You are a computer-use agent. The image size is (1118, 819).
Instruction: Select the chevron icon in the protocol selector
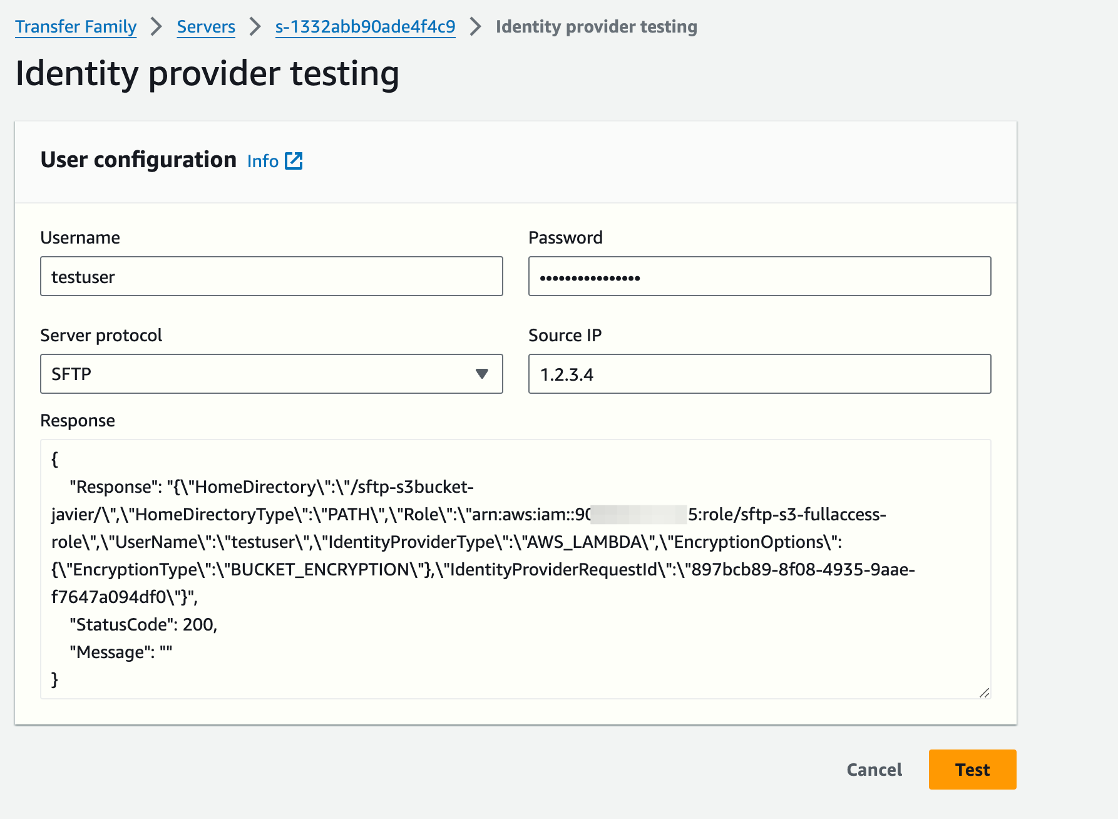(x=482, y=374)
